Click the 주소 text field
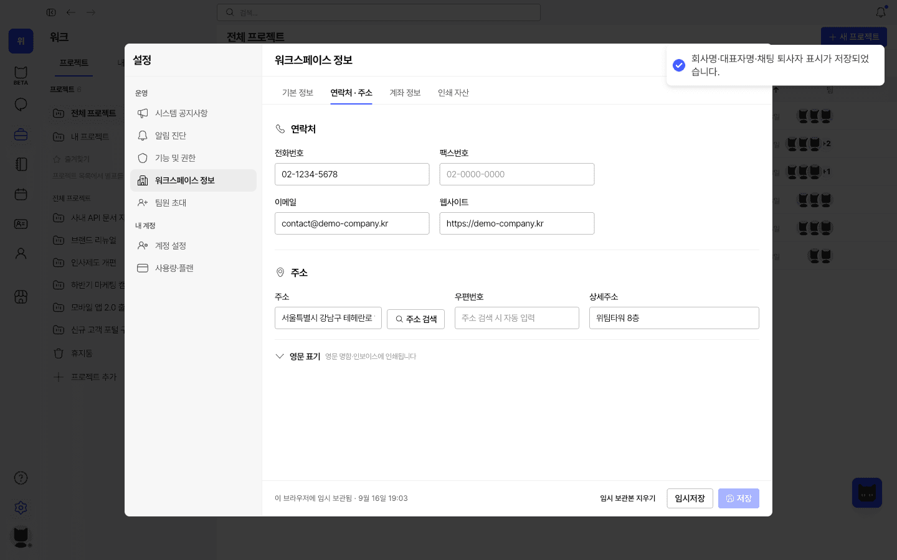897x560 pixels. (328, 318)
